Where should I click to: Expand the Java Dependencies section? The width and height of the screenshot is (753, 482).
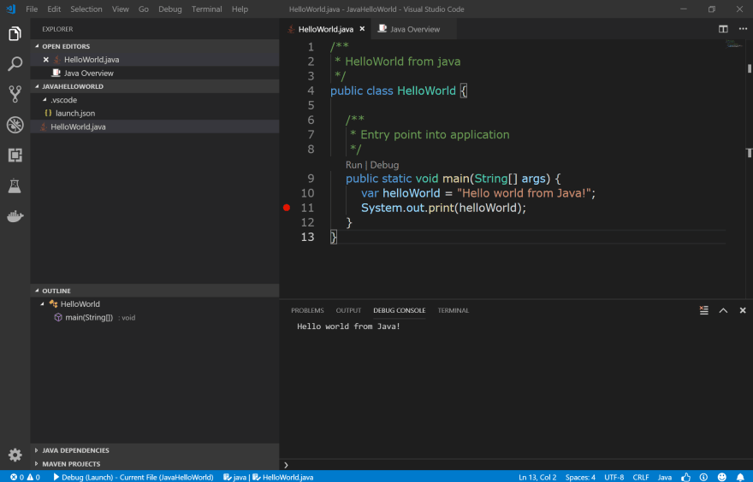37,450
